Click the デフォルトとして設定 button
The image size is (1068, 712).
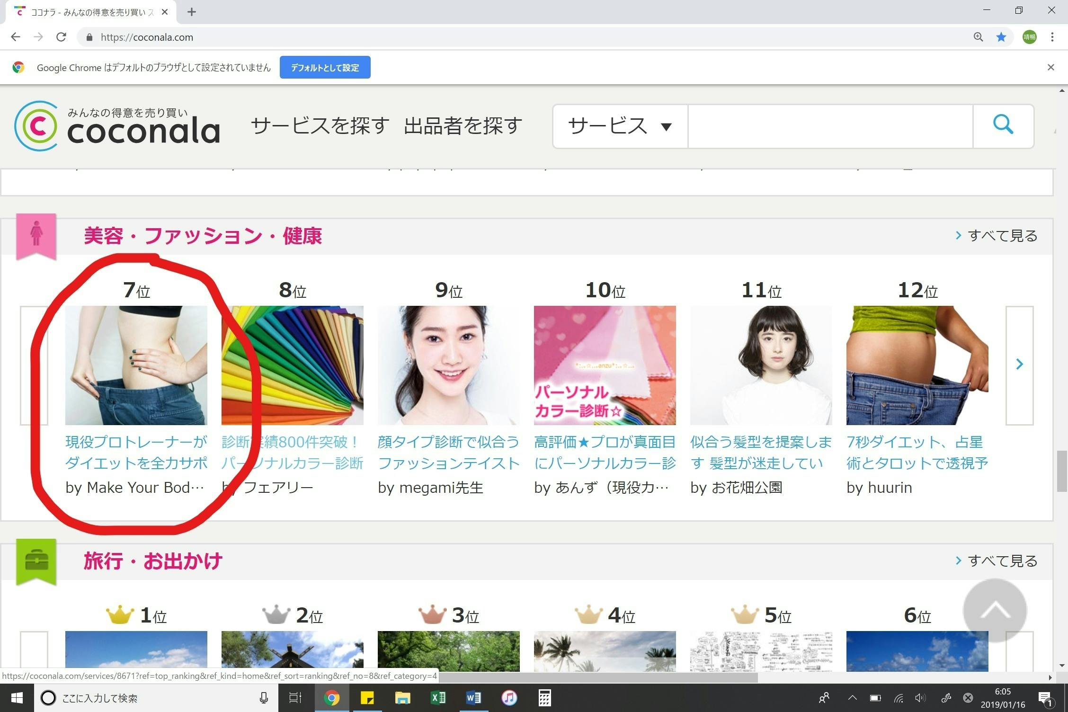325,67
